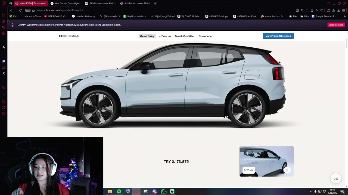The height and width of the screenshot is (195, 348).
Task: Go to Donanımlar section
Action: pyautogui.click(x=206, y=36)
